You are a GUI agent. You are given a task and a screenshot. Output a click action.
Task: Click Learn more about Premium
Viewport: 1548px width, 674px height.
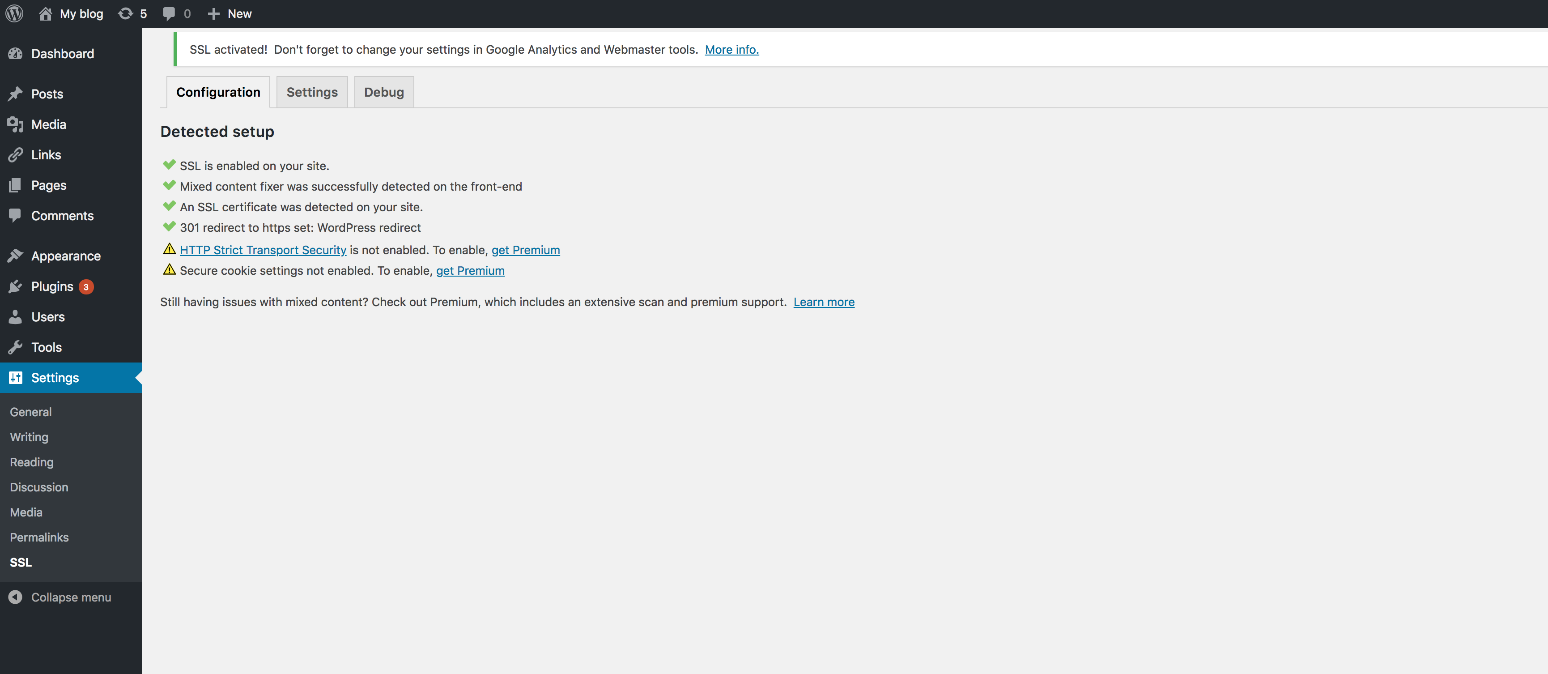pyautogui.click(x=823, y=302)
